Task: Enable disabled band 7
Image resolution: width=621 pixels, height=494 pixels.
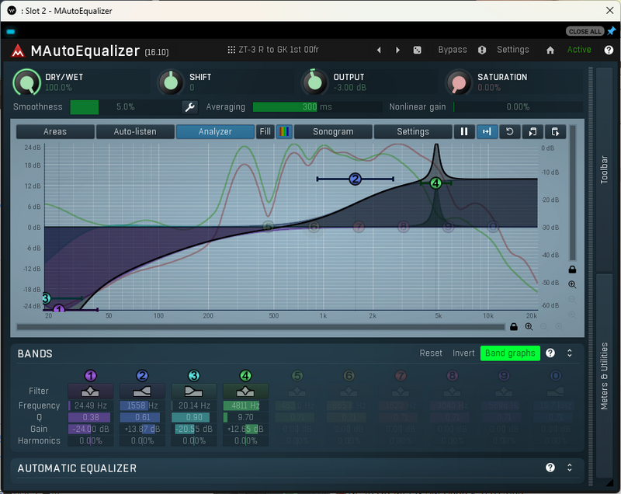Action: (401, 376)
